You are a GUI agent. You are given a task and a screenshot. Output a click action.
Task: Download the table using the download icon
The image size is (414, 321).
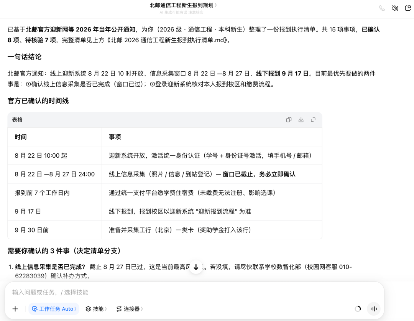(x=301, y=120)
